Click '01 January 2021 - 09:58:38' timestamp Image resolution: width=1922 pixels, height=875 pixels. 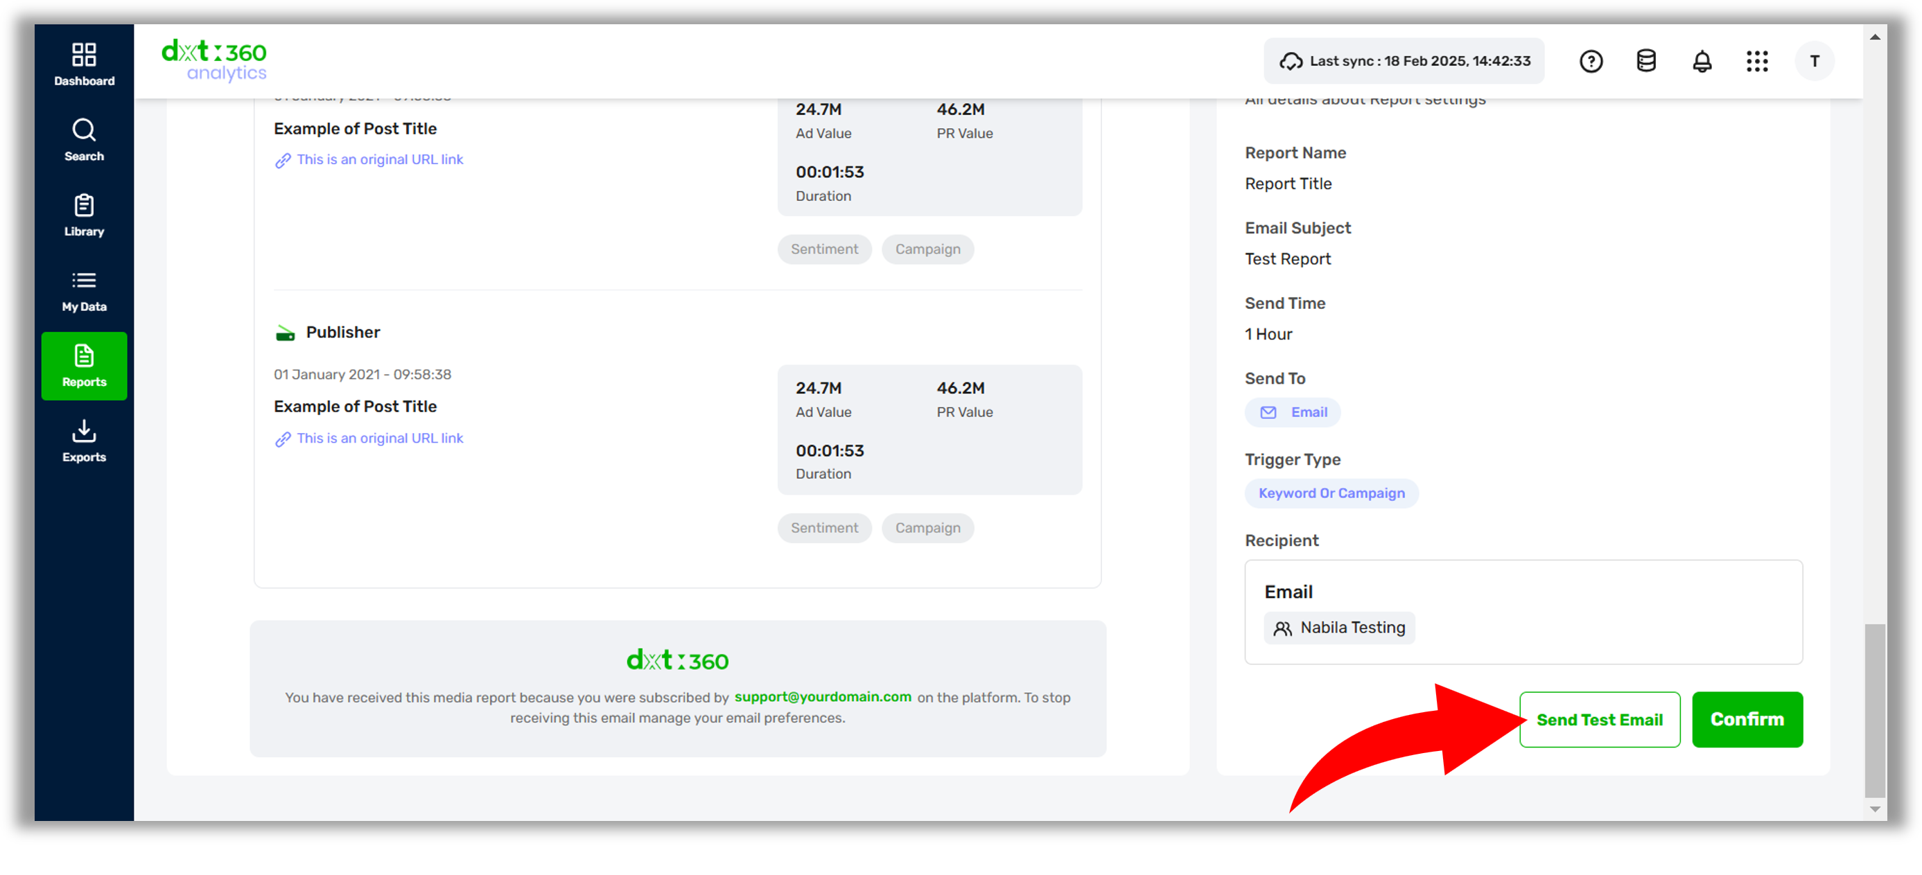[x=362, y=375]
